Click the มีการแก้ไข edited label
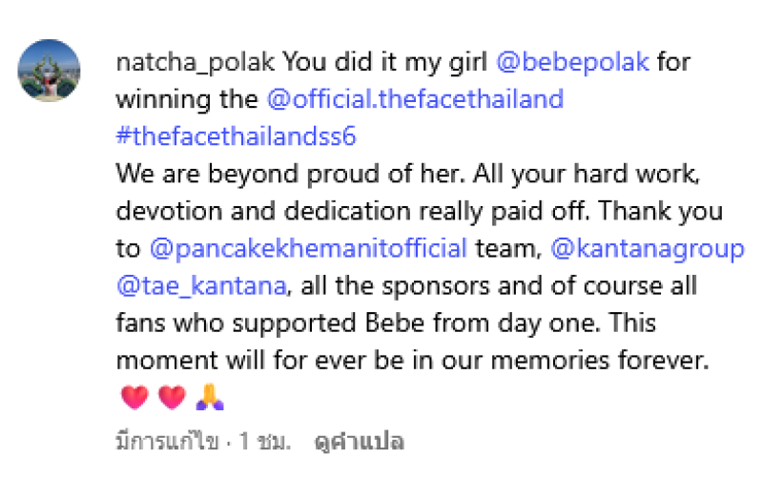763x479 pixels. click(163, 442)
